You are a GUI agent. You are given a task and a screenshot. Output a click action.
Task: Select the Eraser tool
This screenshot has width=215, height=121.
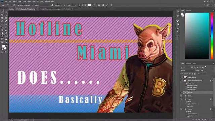[x=6, y=27]
